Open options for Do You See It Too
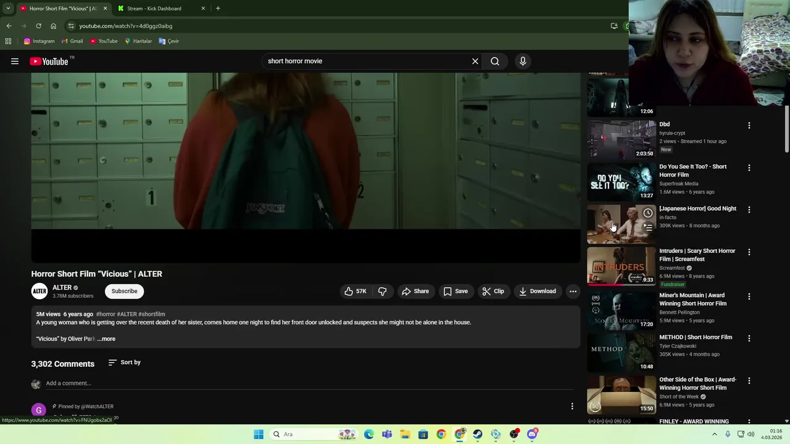 tap(749, 168)
